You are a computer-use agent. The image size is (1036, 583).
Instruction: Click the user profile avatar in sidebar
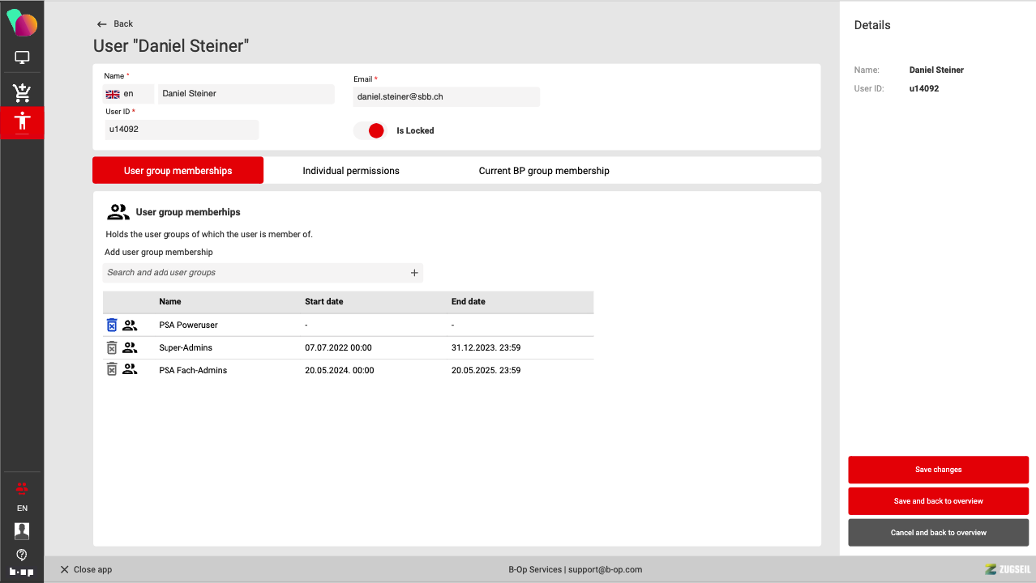[x=22, y=531]
